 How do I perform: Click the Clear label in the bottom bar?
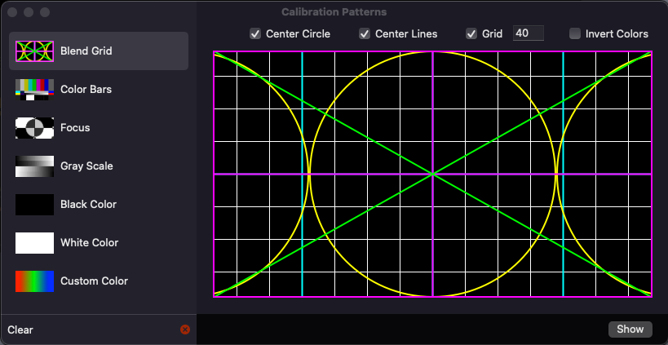[20, 330]
